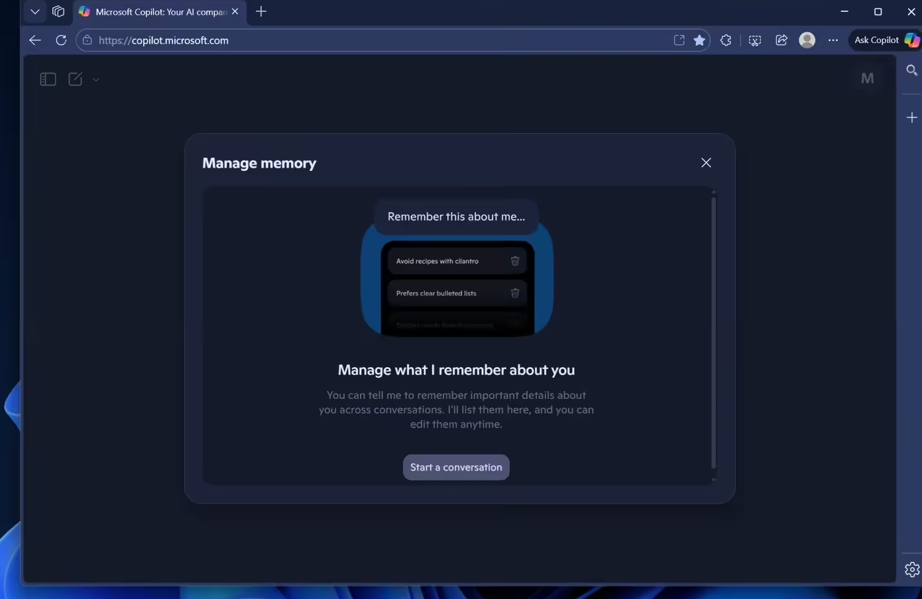Open sidebar settings gear icon
Viewport: 922px width, 599px height.
912,569
